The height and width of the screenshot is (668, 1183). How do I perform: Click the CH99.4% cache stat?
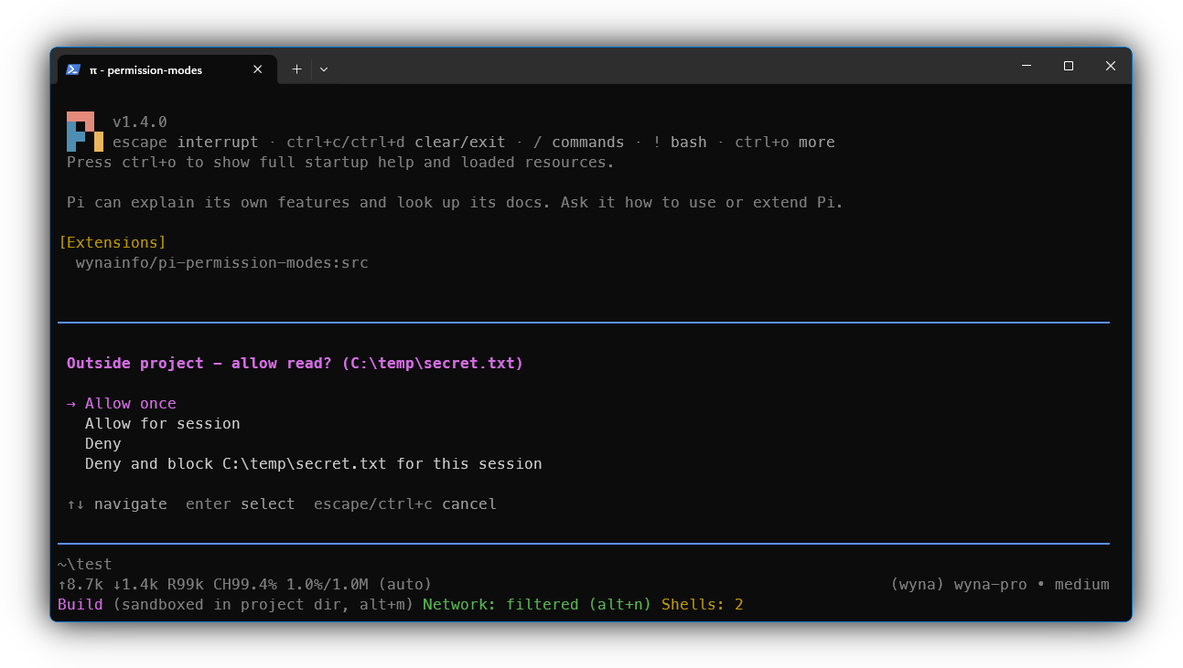245,585
